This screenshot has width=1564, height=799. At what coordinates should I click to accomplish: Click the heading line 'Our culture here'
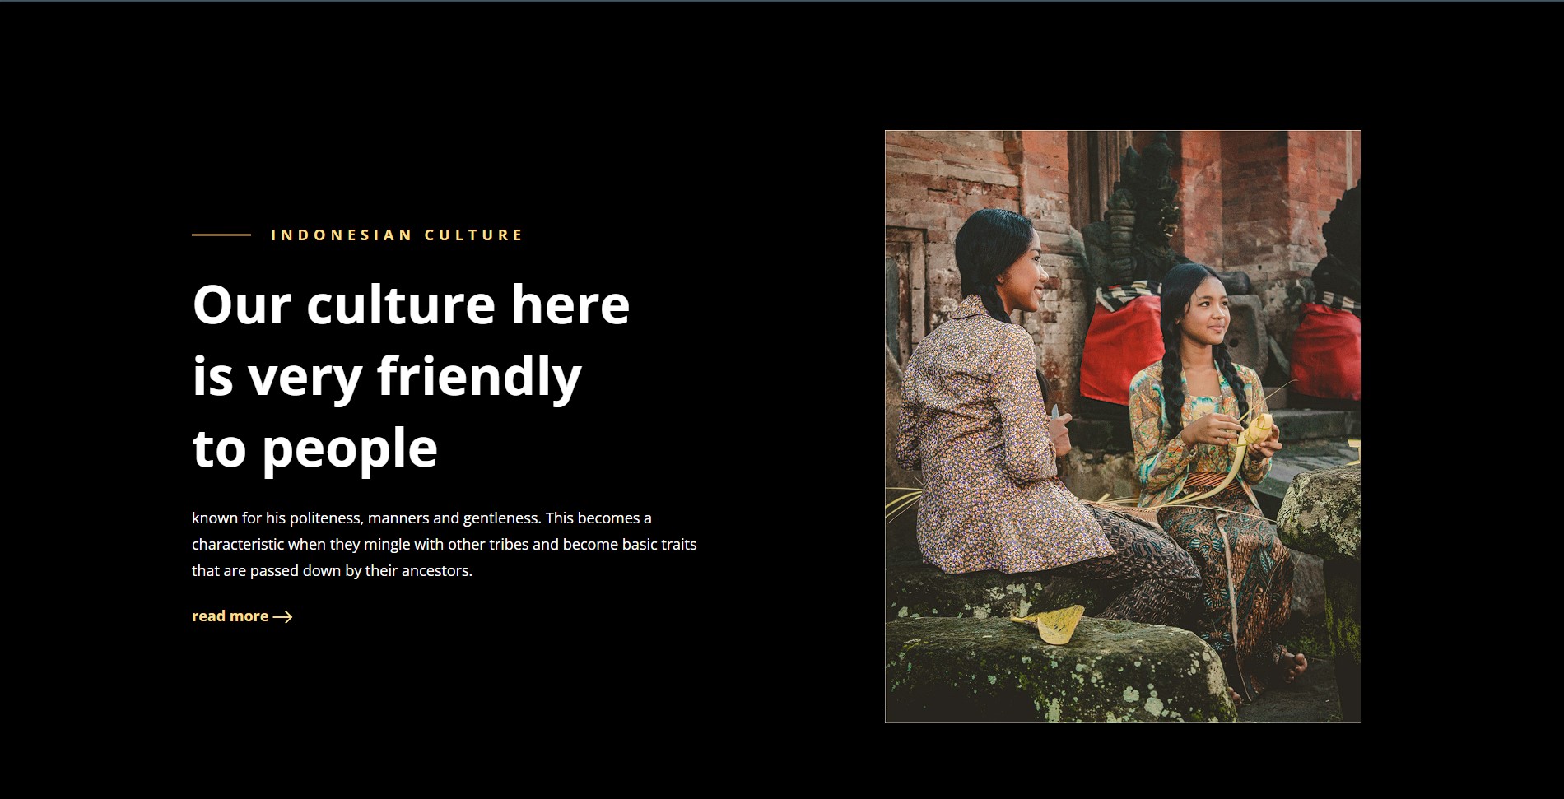411,304
